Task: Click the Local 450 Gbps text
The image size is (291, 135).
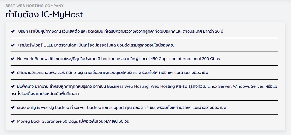Action: 153,59
